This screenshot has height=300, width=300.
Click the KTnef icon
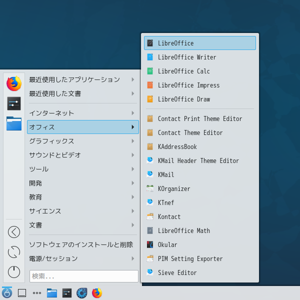tap(150, 202)
